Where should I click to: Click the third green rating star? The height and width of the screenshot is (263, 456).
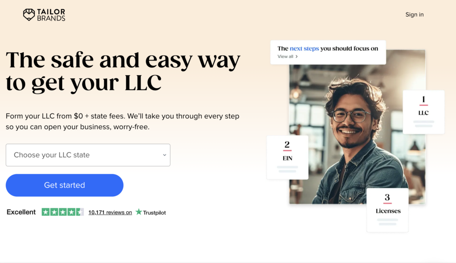coord(62,212)
